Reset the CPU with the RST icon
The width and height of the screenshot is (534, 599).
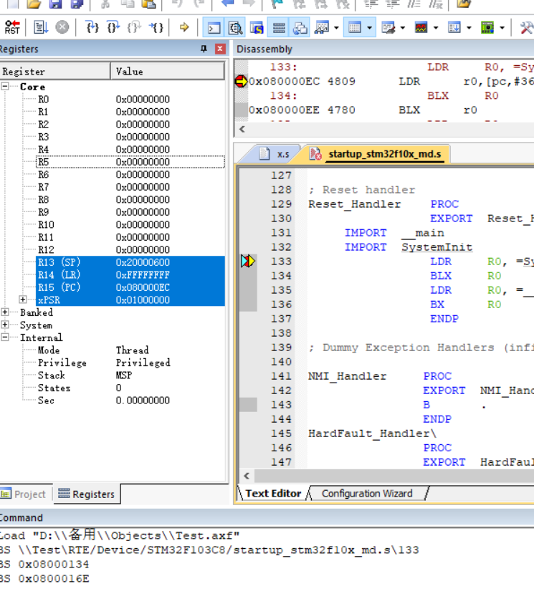tap(12, 27)
